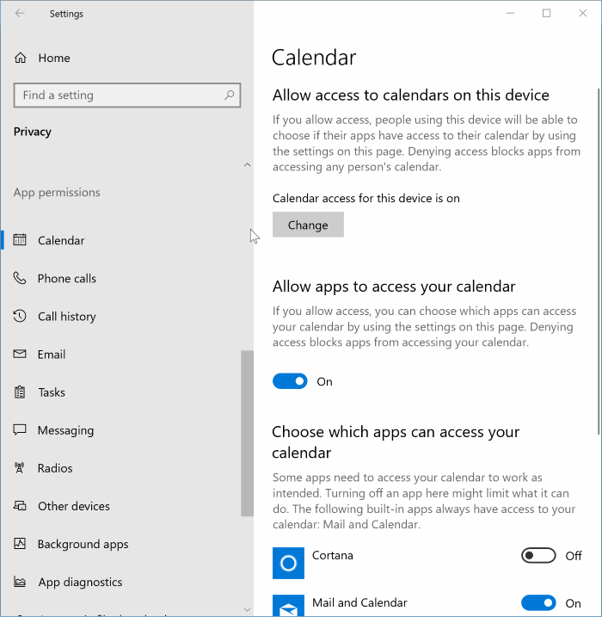This screenshot has width=602, height=617.
Task: Maximize the Settings window
Action: [546, 14]
